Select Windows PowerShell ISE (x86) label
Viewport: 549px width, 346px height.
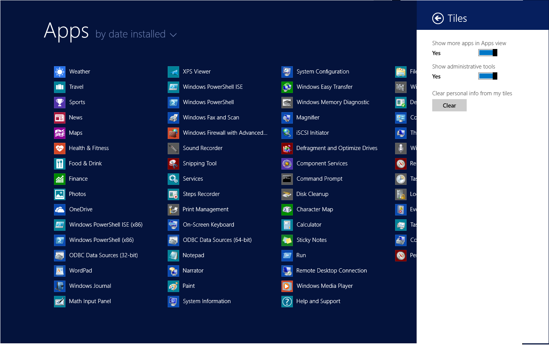click(106, 225)
